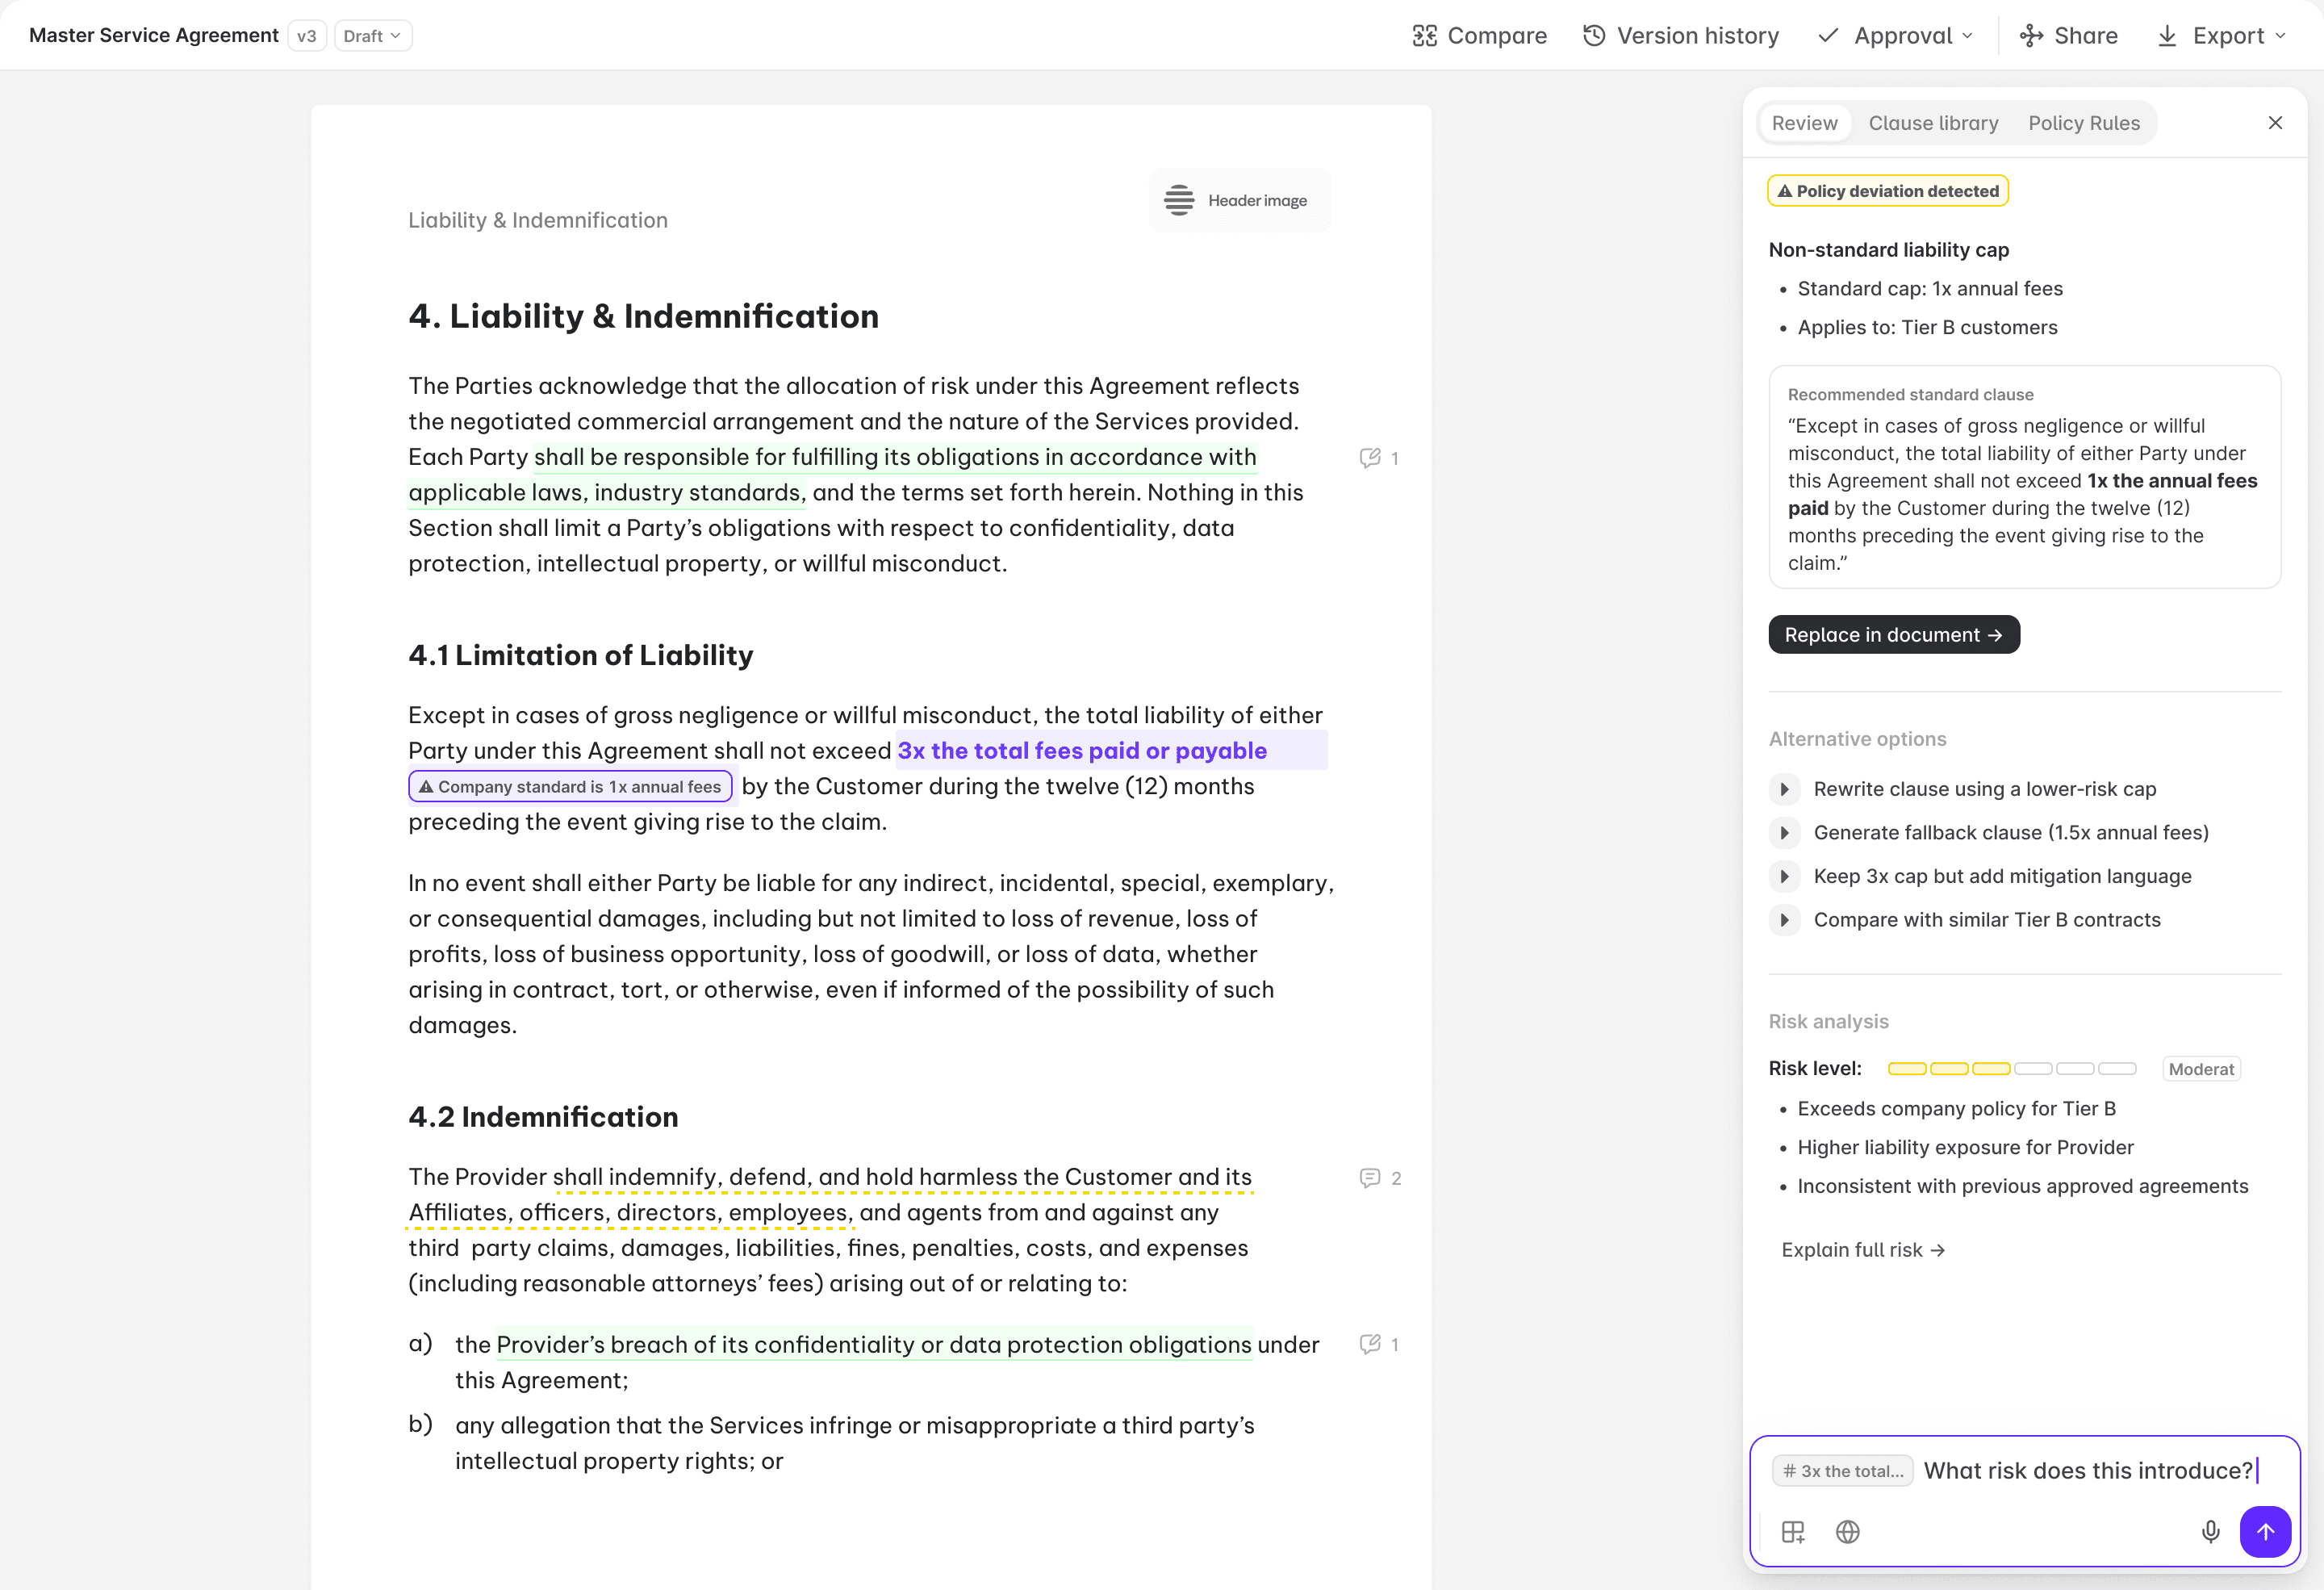Open Version history

point(1681,36)
